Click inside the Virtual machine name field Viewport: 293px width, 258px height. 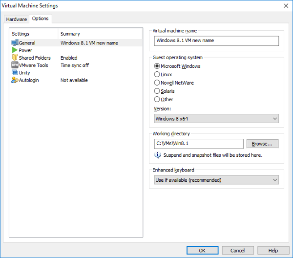[x=216, y=41]
